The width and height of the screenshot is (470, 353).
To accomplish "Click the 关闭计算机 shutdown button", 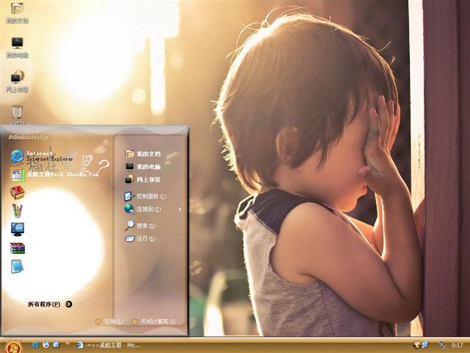I will (x=154, y=321).
